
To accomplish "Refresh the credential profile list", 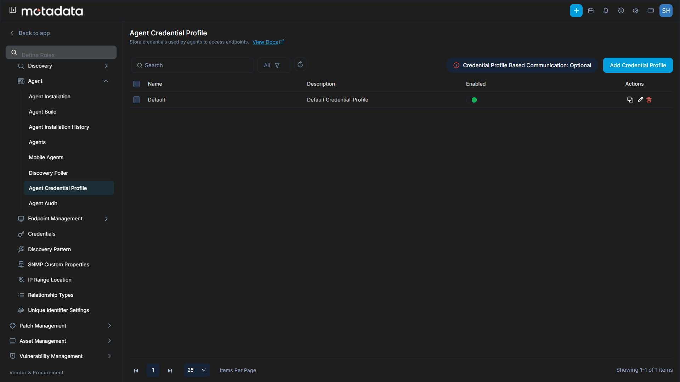I will pyautogui.click(x=300, y=65).
